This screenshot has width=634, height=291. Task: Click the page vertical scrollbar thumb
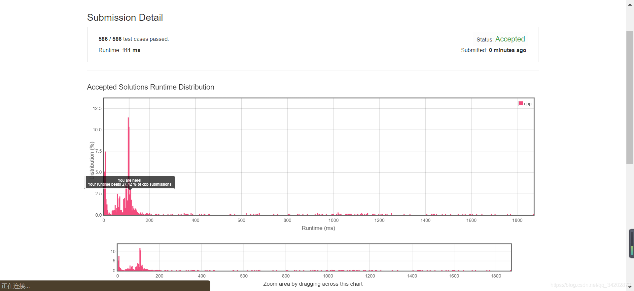pos(630,97)
